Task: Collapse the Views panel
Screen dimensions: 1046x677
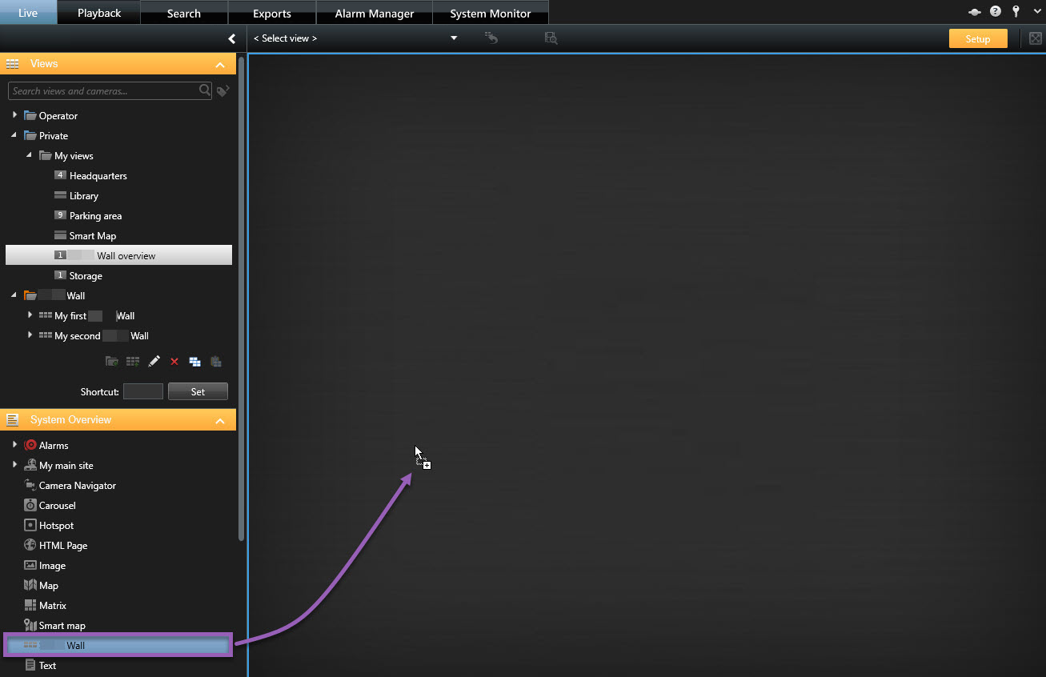Action: coord(220,64)
